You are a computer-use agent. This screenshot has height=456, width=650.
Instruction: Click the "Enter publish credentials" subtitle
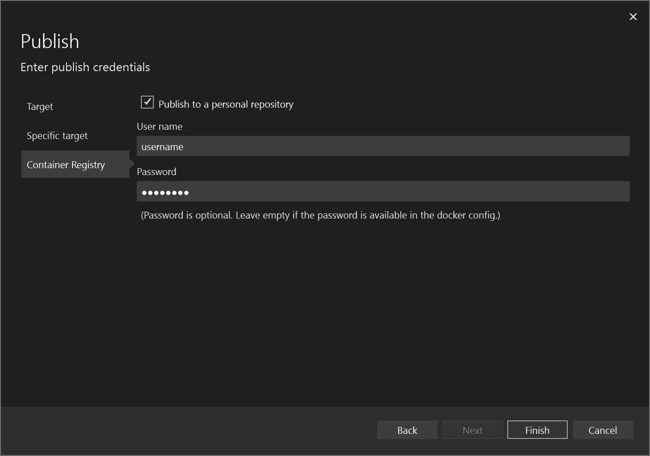pyautogui.click(x=85, y=67)
